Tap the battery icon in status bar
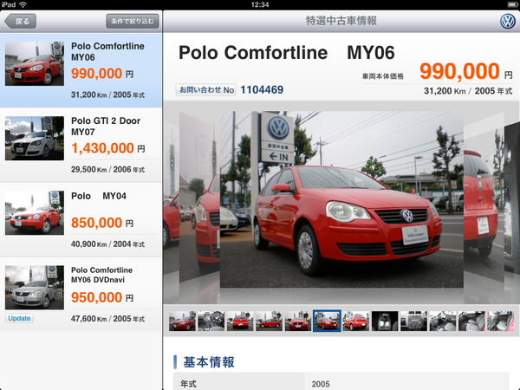 (513, 4)
